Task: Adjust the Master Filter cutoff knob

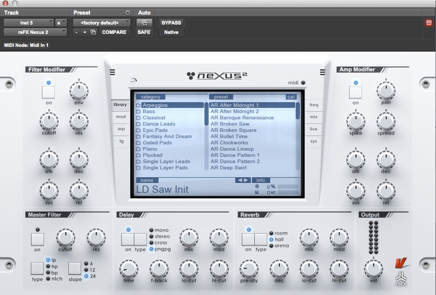Action: [x=66, y=238]
